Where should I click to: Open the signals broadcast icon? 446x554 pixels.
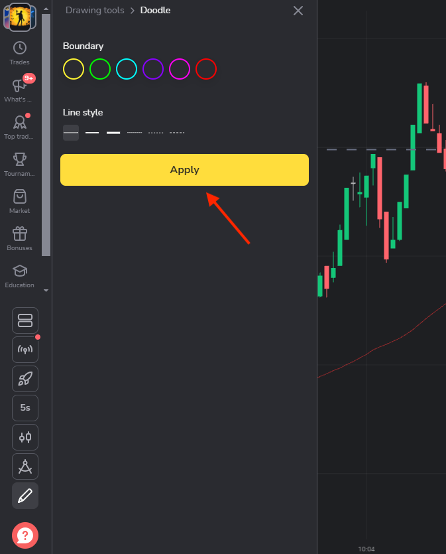(25, 350)
